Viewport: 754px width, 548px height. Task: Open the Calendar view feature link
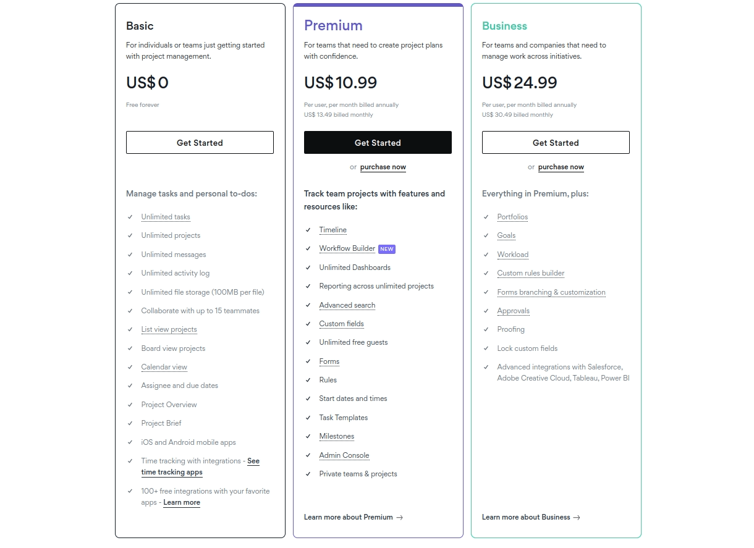point(164,367)
